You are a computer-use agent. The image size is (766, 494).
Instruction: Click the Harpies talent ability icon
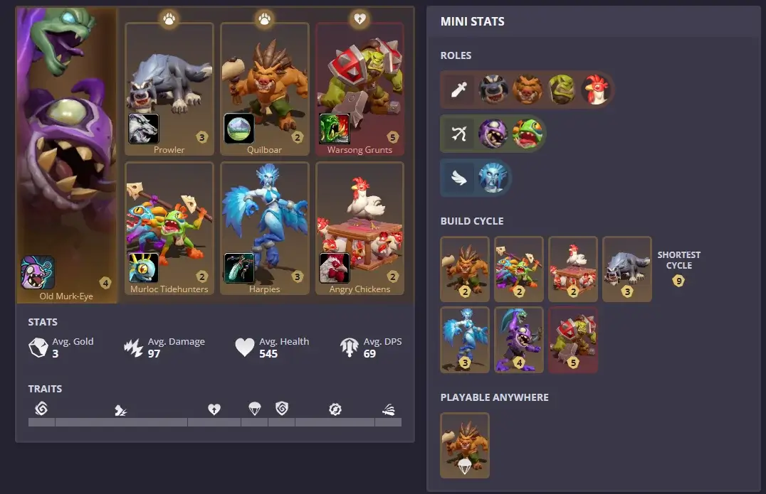pos(239,268)
